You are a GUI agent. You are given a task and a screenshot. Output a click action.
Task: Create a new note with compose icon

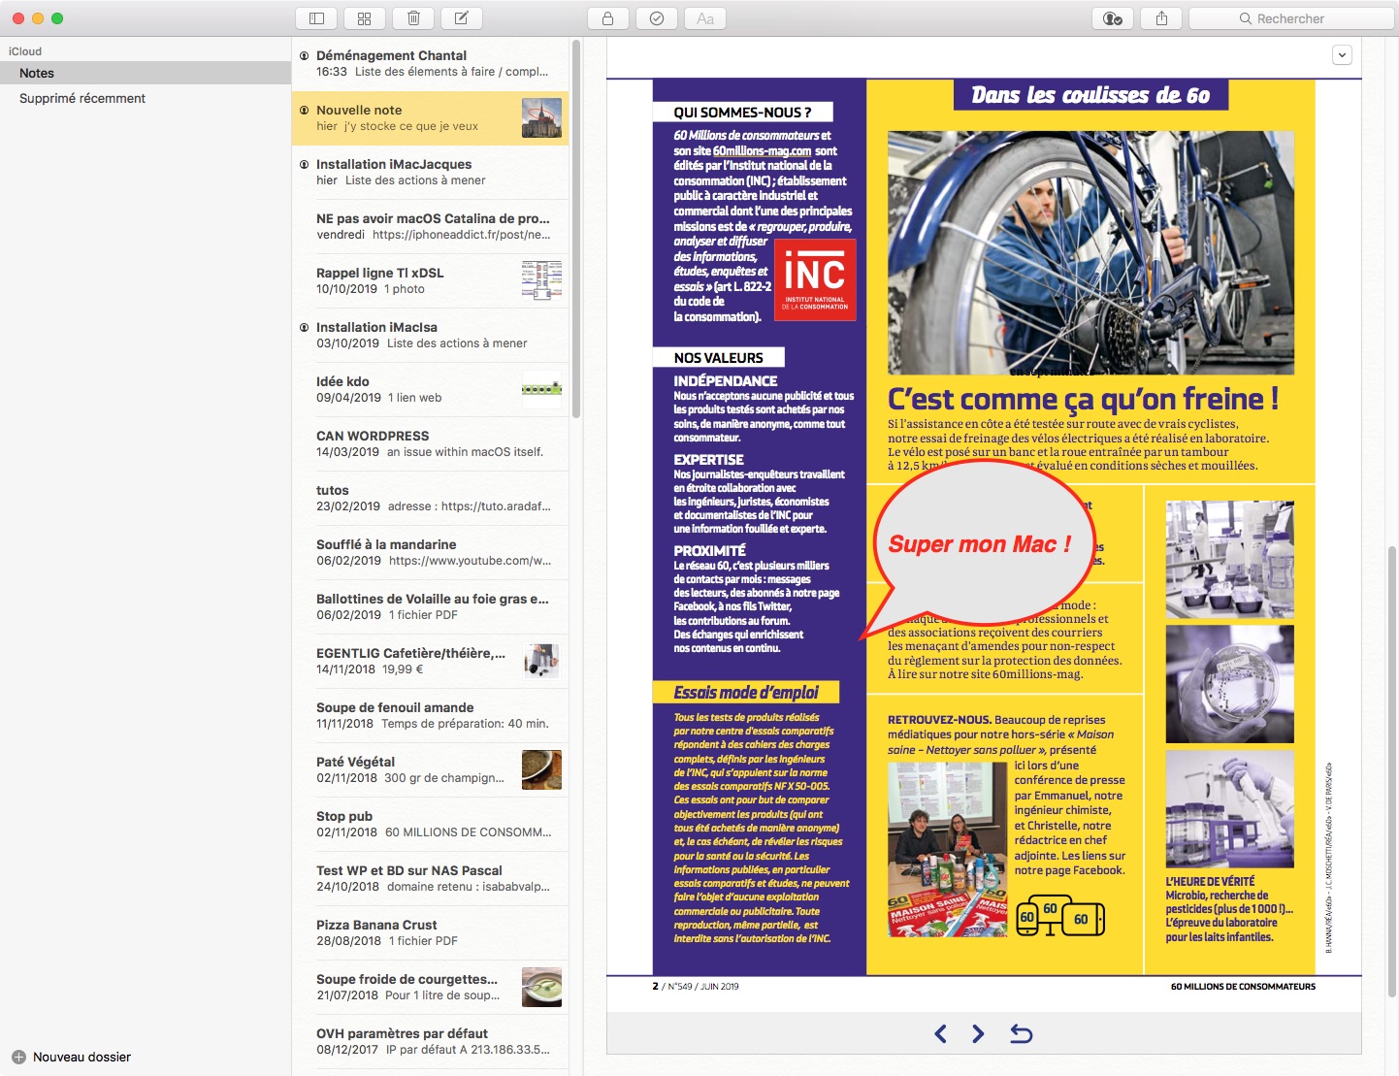coord(462,18)
